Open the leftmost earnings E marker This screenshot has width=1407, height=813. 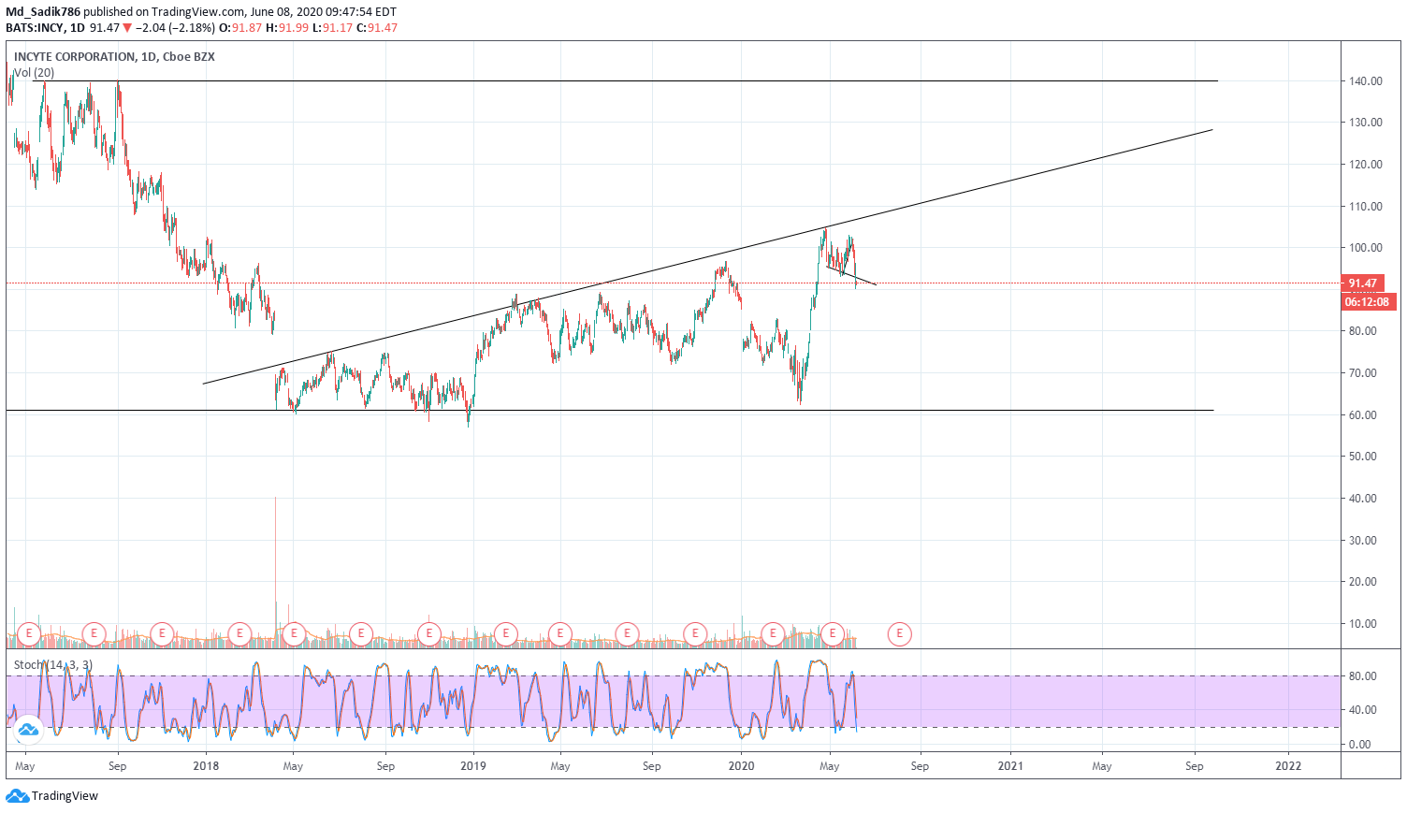[29, 634]
